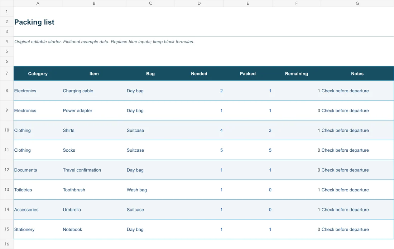The height and width of the screenshot is (249, 394).
Task: Click the 'Charging cable' item cell
Action: pyautogui.click(x=94, y=91)
